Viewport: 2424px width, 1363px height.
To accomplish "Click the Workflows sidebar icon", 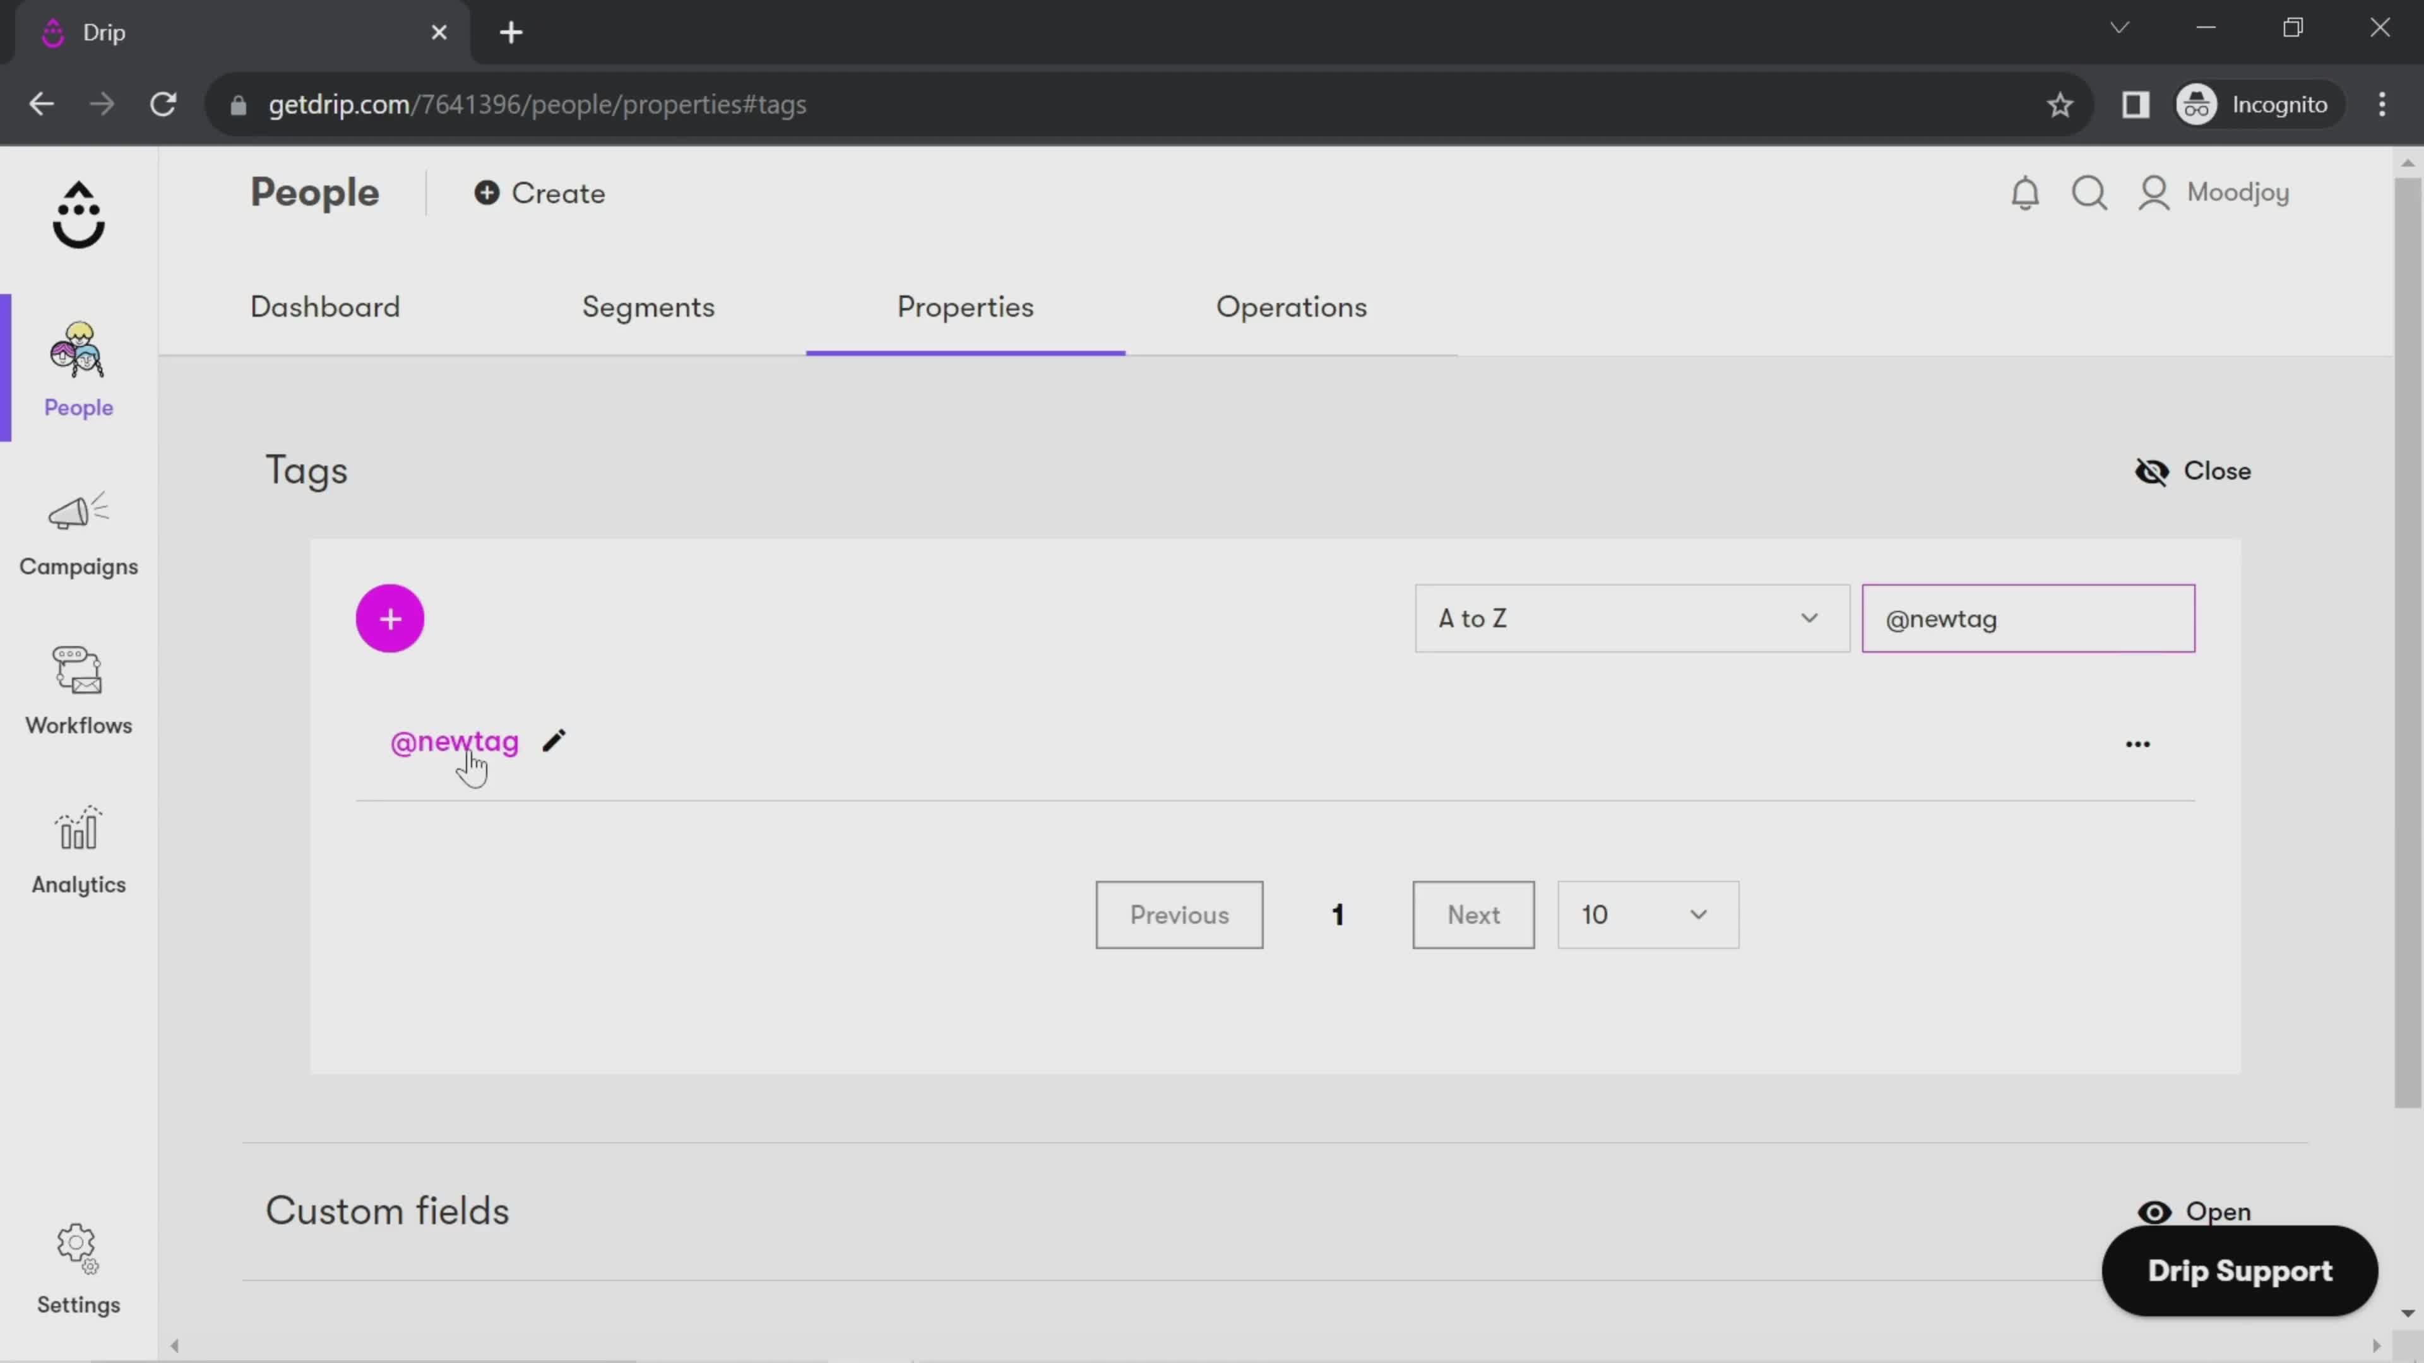I will coord(78,686).
